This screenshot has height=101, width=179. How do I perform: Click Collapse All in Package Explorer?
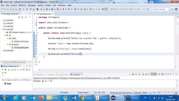[x=19, y=17]
